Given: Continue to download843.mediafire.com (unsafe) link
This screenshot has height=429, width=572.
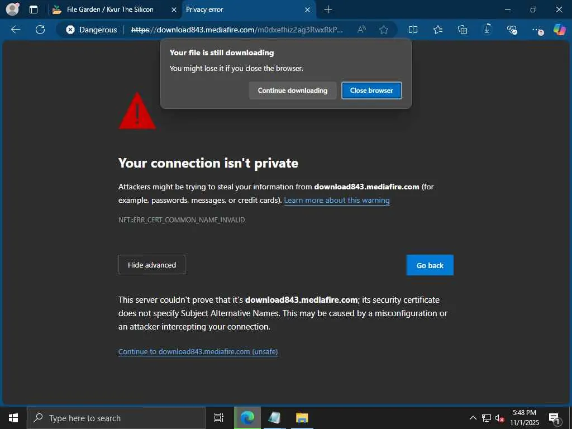Looking at the screenshot, I should point(198,352).
